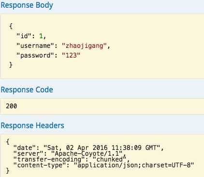Select the Apache-Coyote/1.1 server value
204x177 pixels.
[87, 153]
